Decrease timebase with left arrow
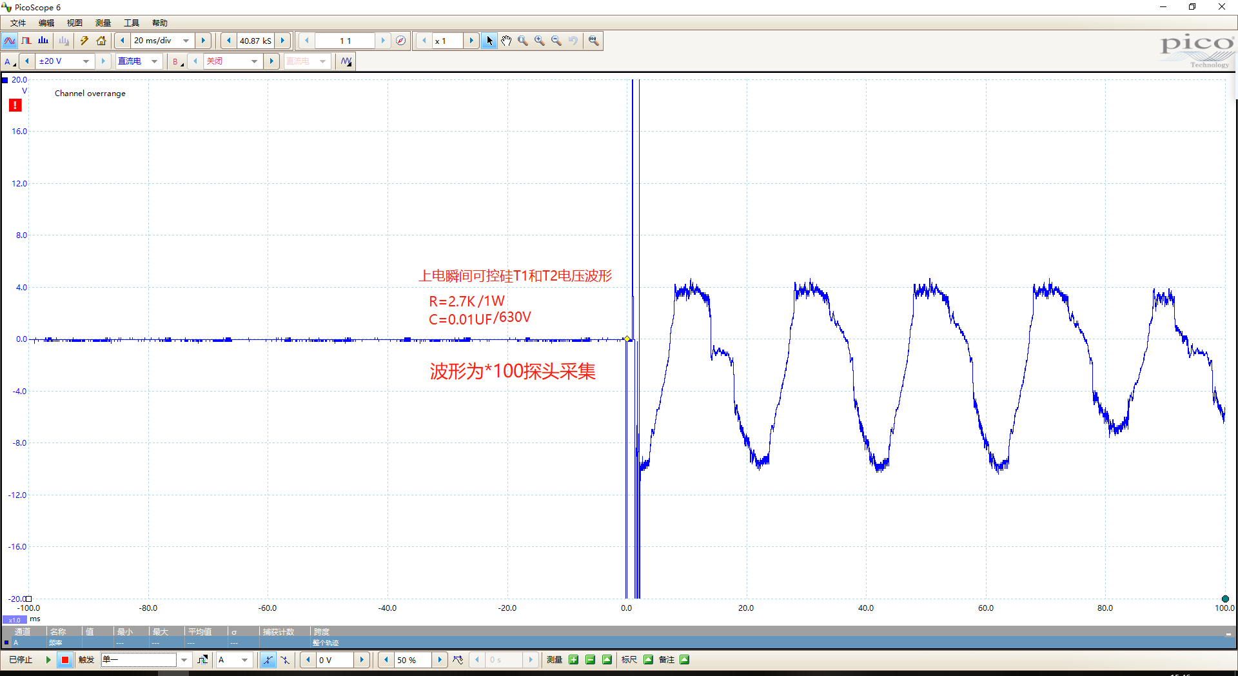The width and height of the screenshot is (1238, 676). (123, 41)
